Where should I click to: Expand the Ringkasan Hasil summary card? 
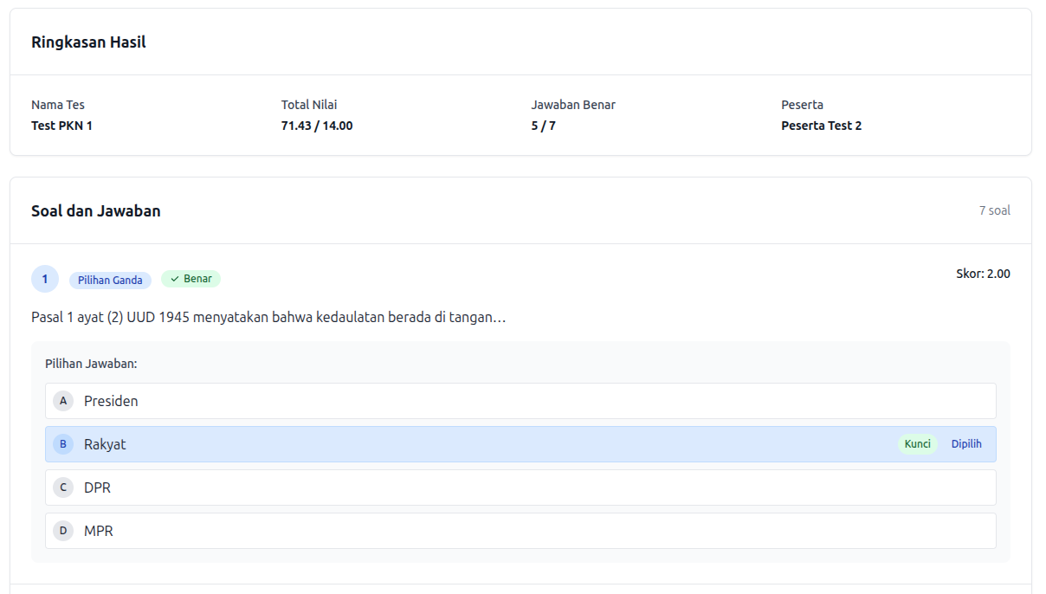(89, 42)
